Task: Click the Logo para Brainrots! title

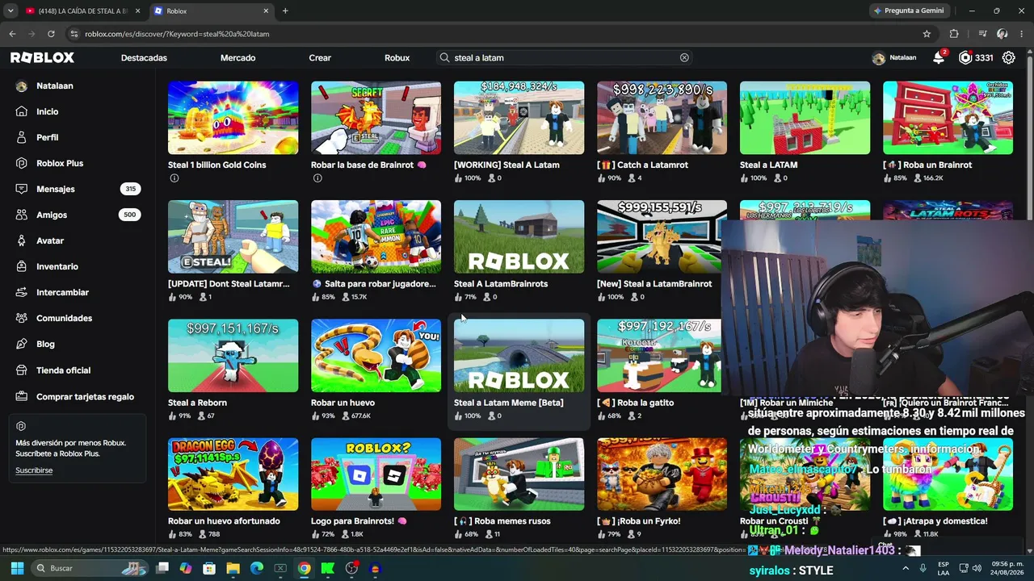Action: [359, 521]
